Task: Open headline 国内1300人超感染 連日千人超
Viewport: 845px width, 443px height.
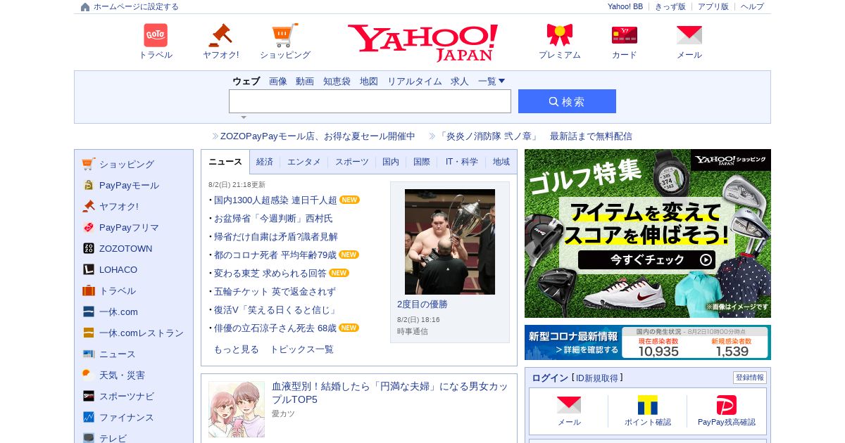Action: point(275,200)
